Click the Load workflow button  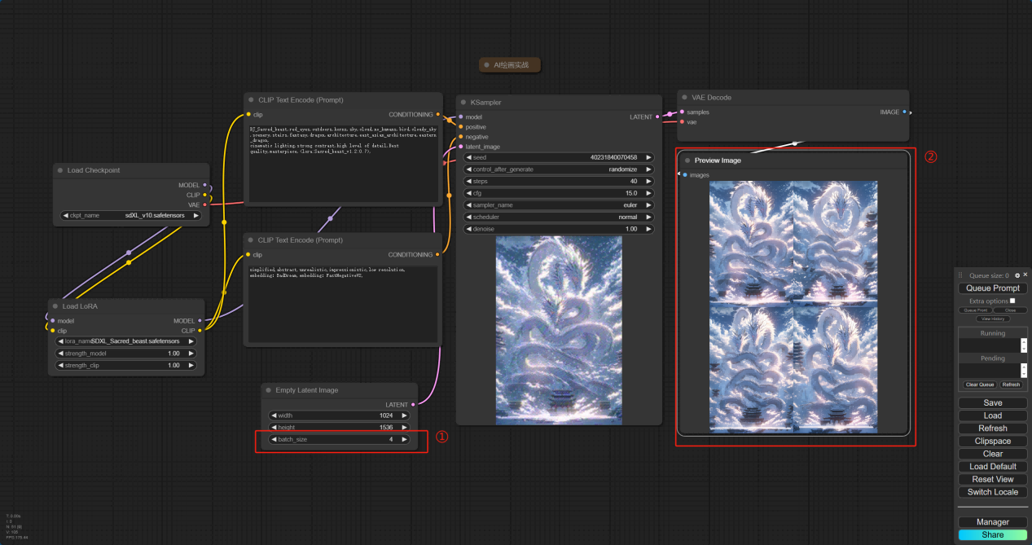coord(993,415)
